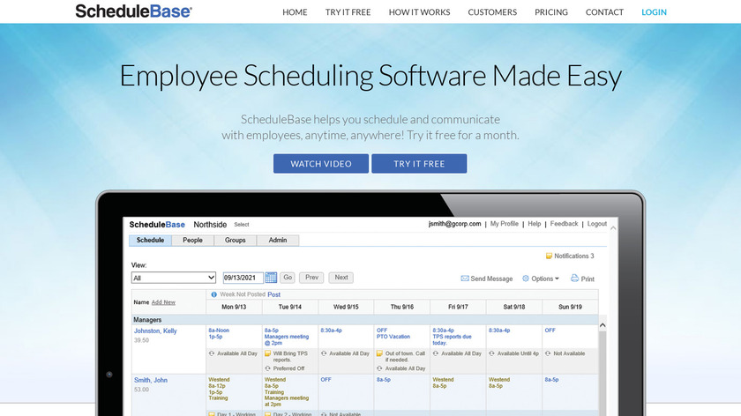Click the Print printer icon
Screen dimensions: 741x416
pos(574,279)
